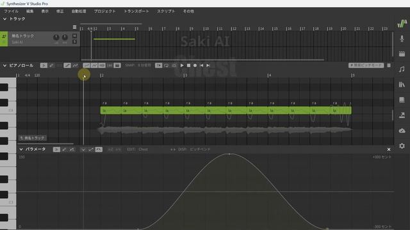
Task: Open the トランスポート menu
Action: (136, 11)
